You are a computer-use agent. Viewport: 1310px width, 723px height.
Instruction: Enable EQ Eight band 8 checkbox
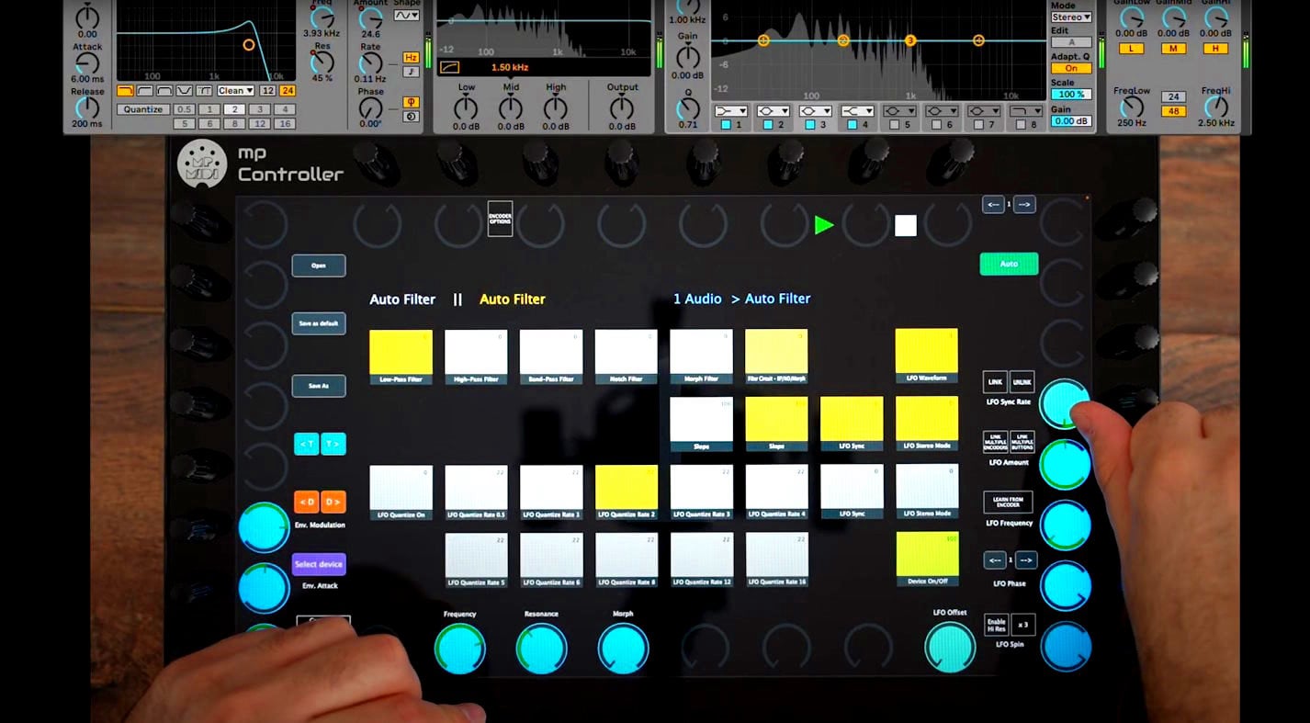tap(1021, 125)
